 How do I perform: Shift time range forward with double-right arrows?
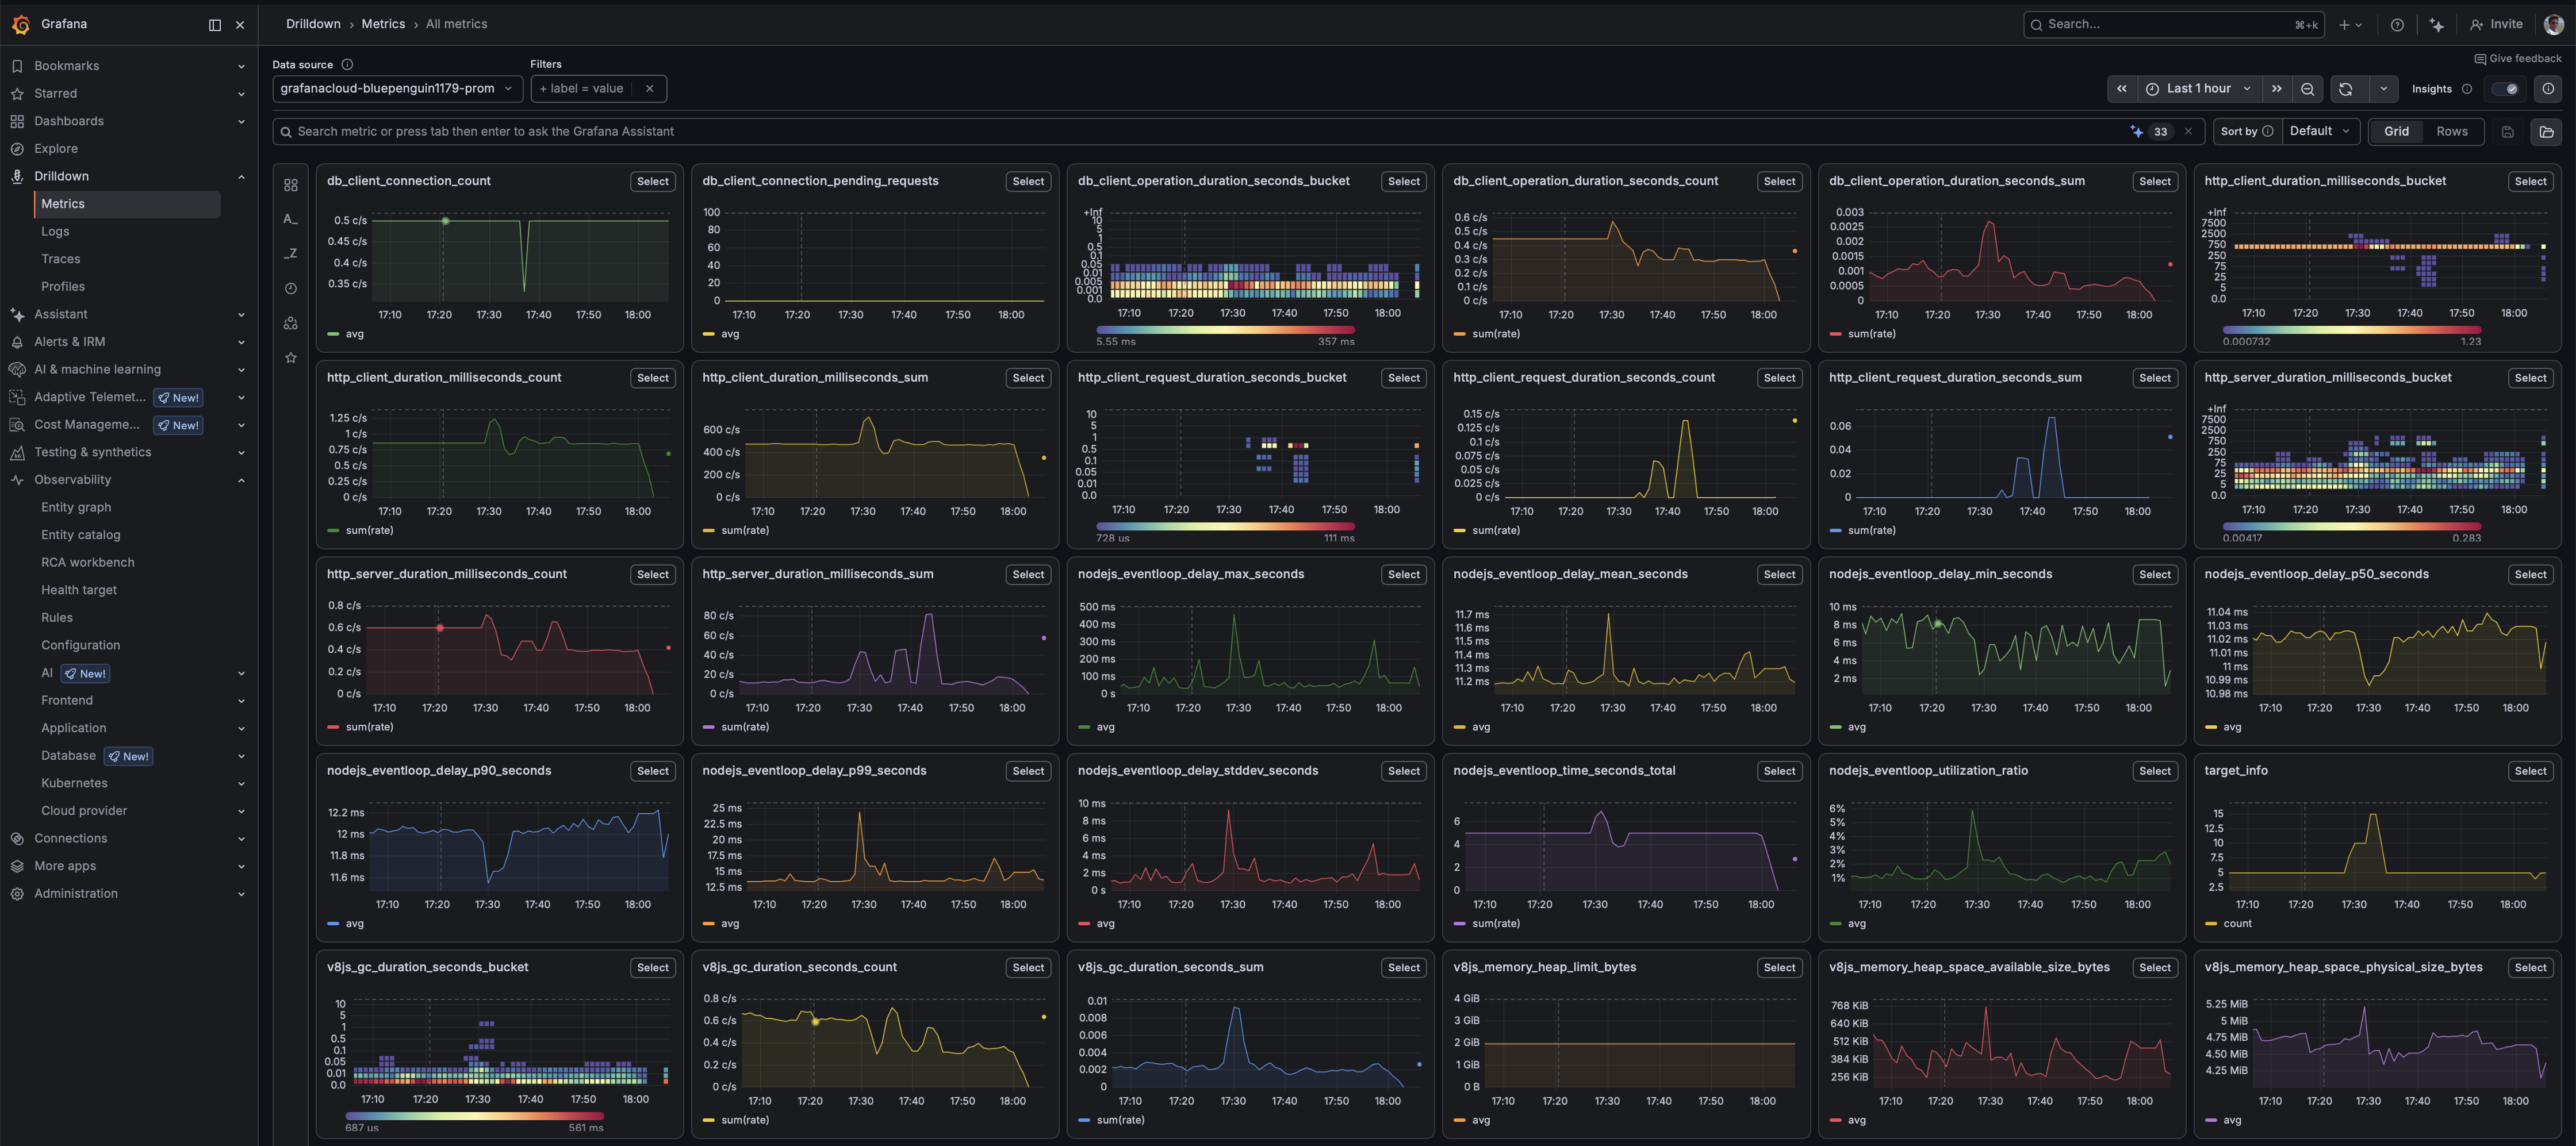pos(2276,89)
